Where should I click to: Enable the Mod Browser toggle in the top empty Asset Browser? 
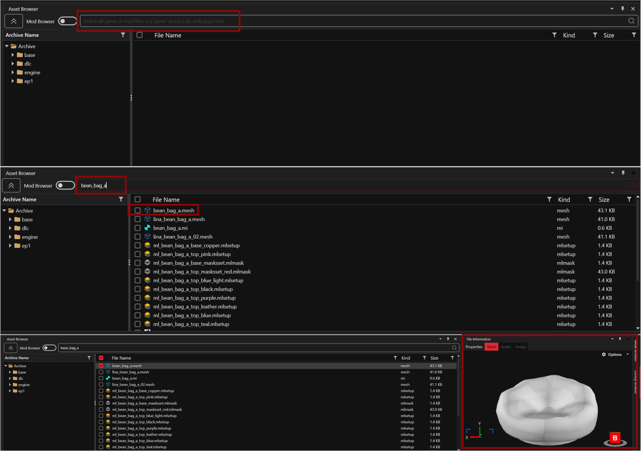coord(67,21)
